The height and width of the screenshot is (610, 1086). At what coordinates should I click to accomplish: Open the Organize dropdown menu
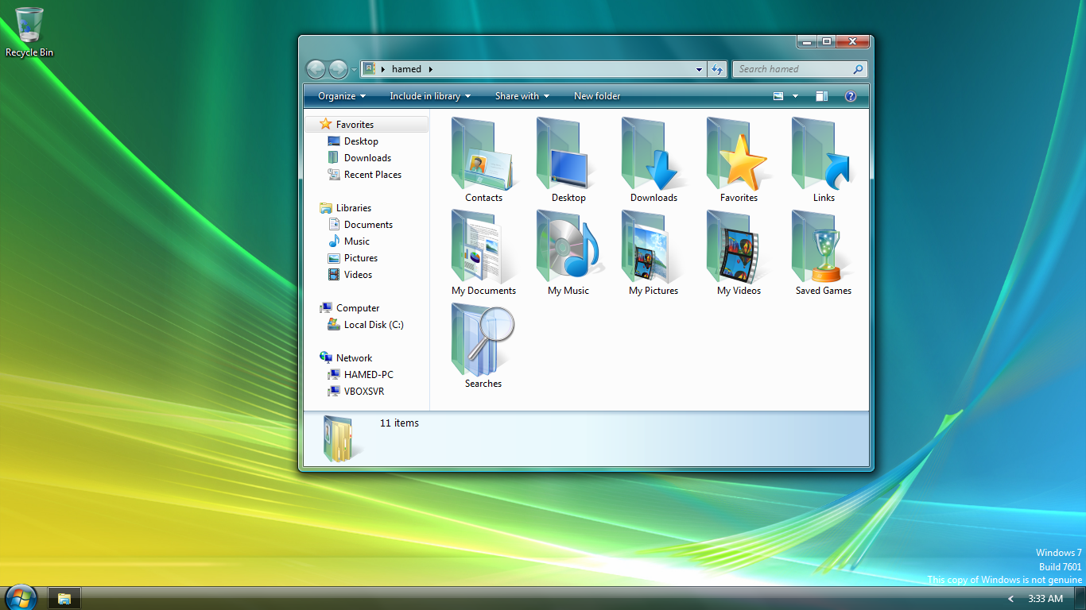pyautogui.click(x=342, y=96)
